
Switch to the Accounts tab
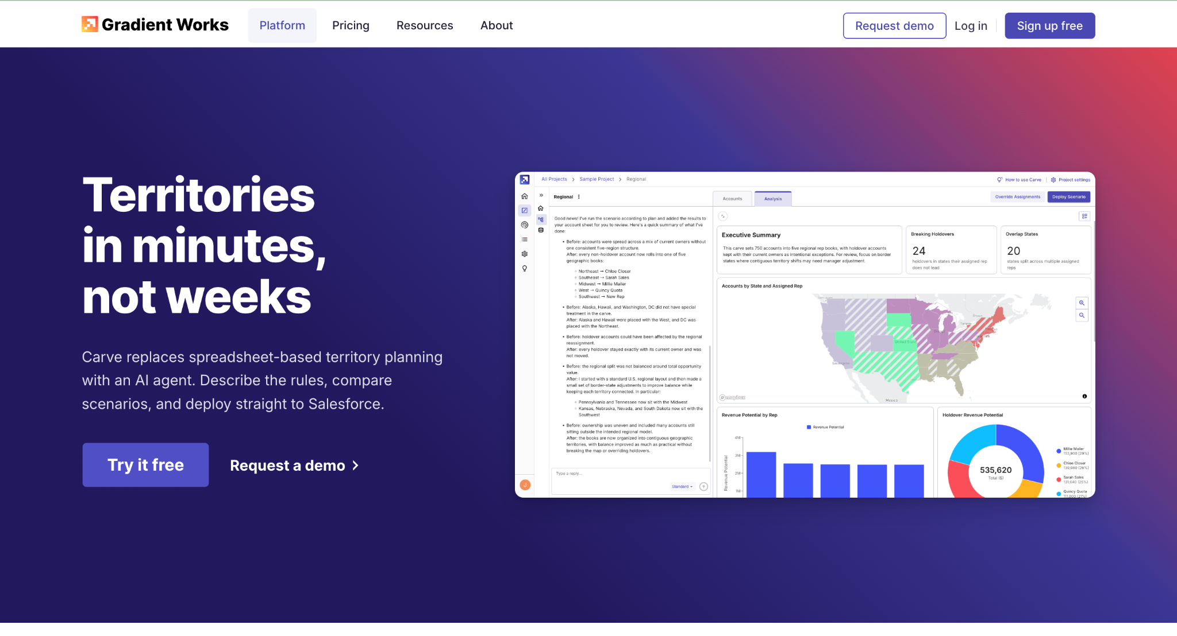pyautogui.click(x=732, y=199)
